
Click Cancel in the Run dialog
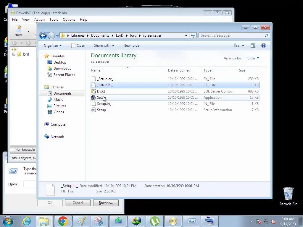[78, 203]
